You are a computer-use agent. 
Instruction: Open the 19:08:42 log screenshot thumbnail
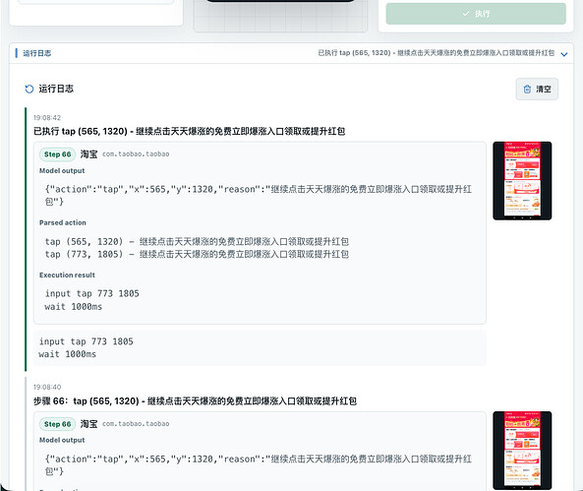(x=522, y=180)
